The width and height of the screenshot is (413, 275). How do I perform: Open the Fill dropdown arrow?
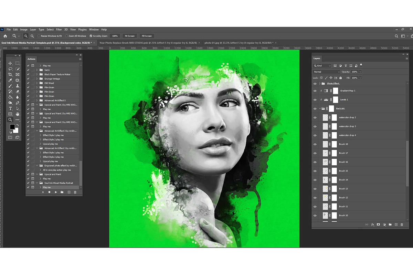(360, 78)
